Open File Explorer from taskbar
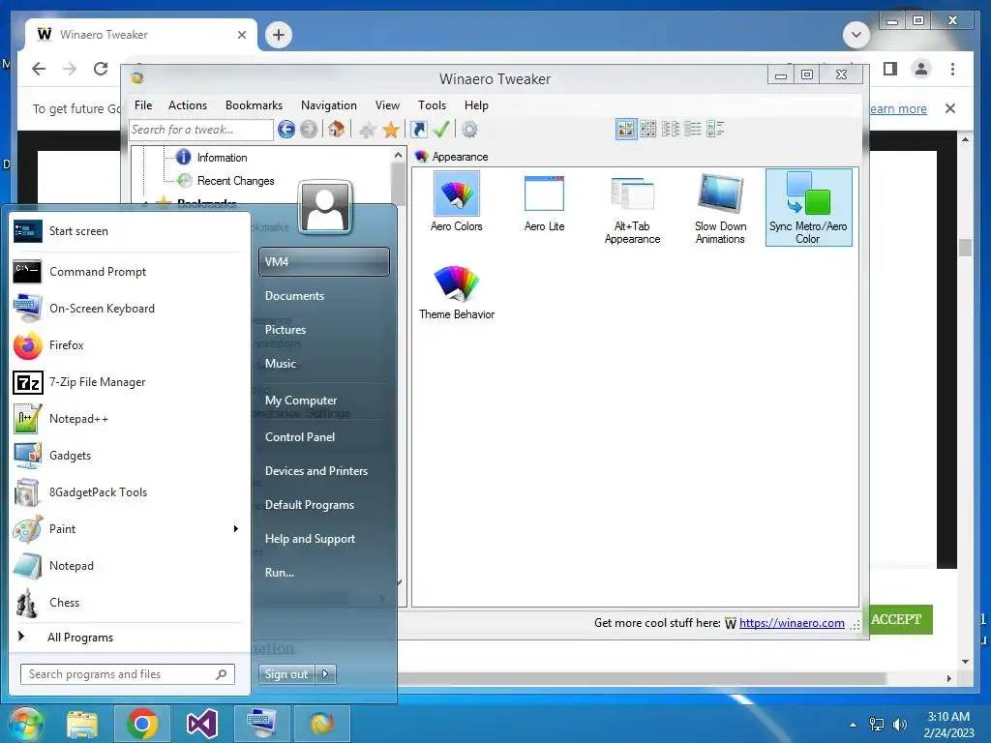 click(x=82, y=724)
